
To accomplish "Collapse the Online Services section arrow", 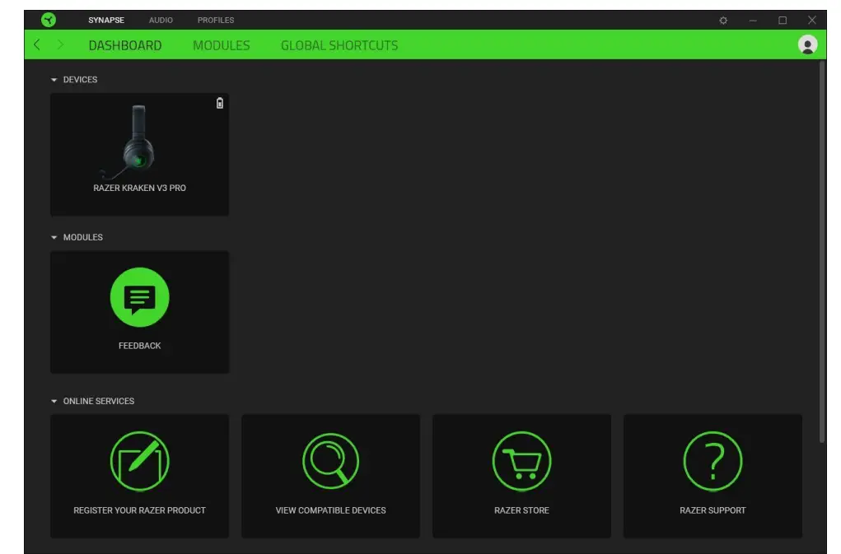I will (x=54, y=401).
